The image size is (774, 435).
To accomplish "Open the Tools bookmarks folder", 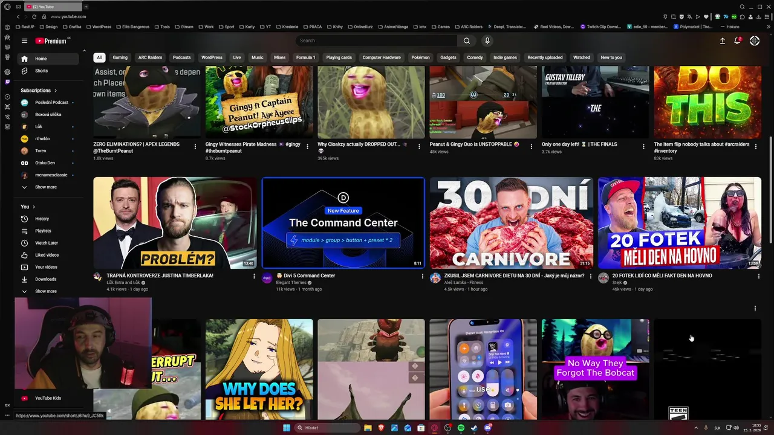I will tap(162, 27).
